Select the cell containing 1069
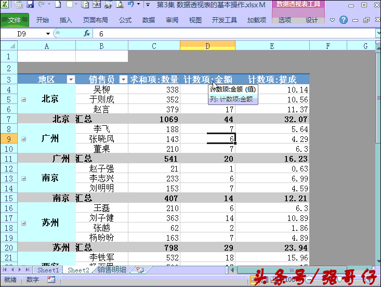 click(x=154, y=119)
